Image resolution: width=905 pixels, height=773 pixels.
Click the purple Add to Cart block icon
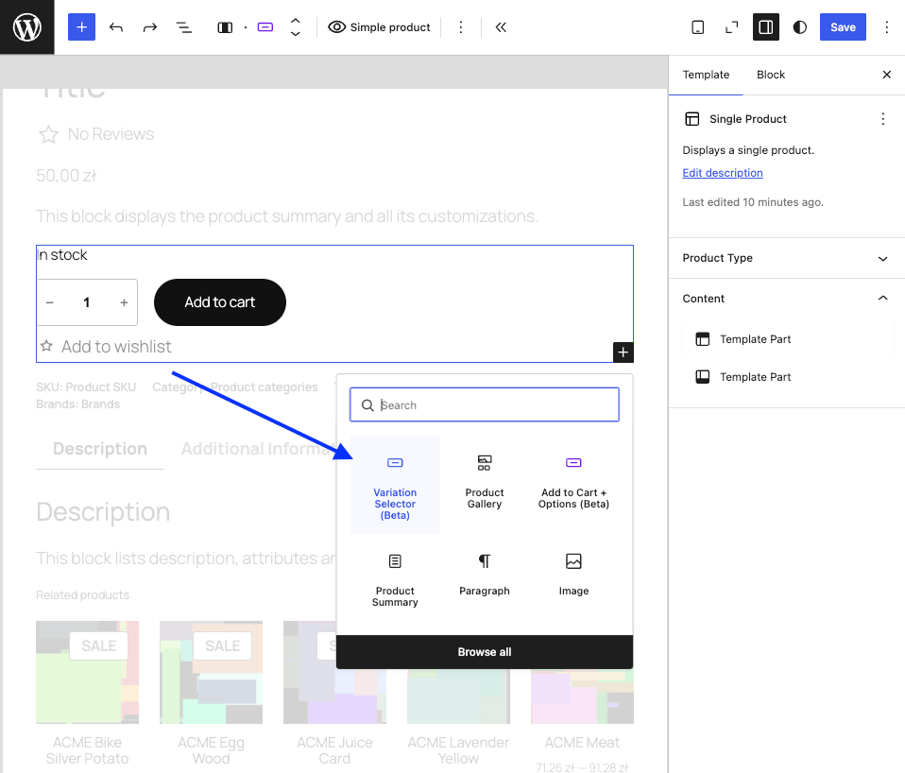(x=265, y=27)
